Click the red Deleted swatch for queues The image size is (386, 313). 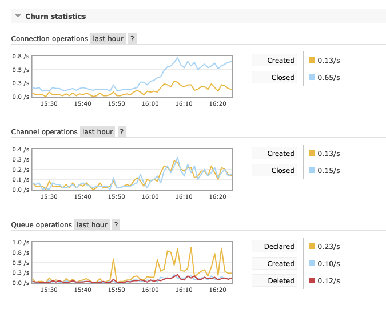point(312,280)
